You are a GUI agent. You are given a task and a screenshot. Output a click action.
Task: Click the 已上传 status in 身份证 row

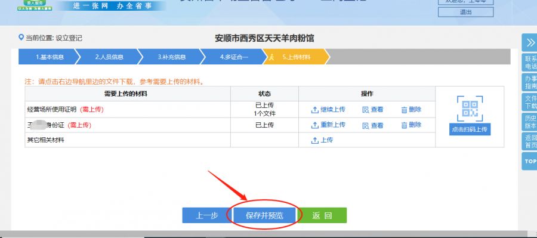tap(264, 125)
